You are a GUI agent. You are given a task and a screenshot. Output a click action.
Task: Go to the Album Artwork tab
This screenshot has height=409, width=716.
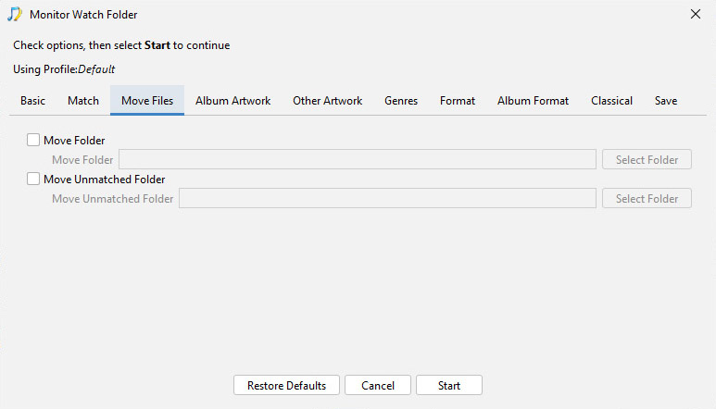232,101
